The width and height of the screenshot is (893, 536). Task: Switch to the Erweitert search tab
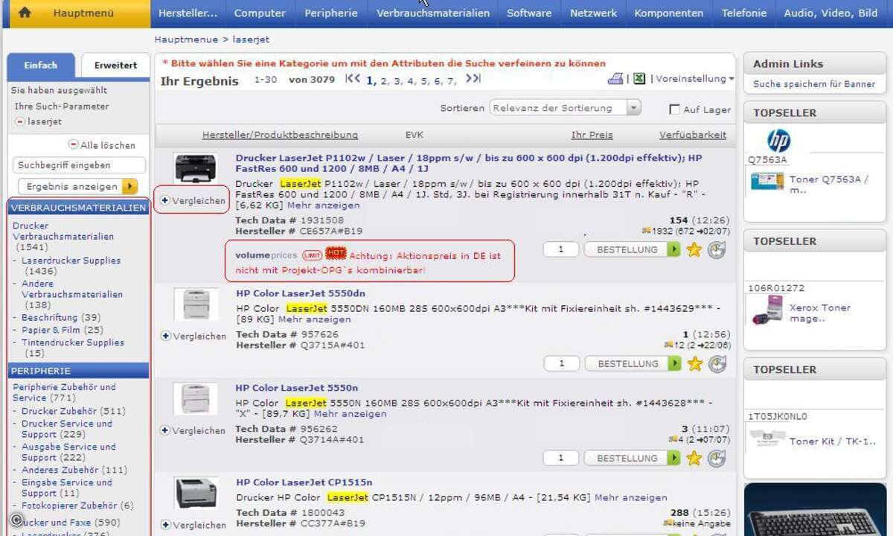tap(115, 66)
